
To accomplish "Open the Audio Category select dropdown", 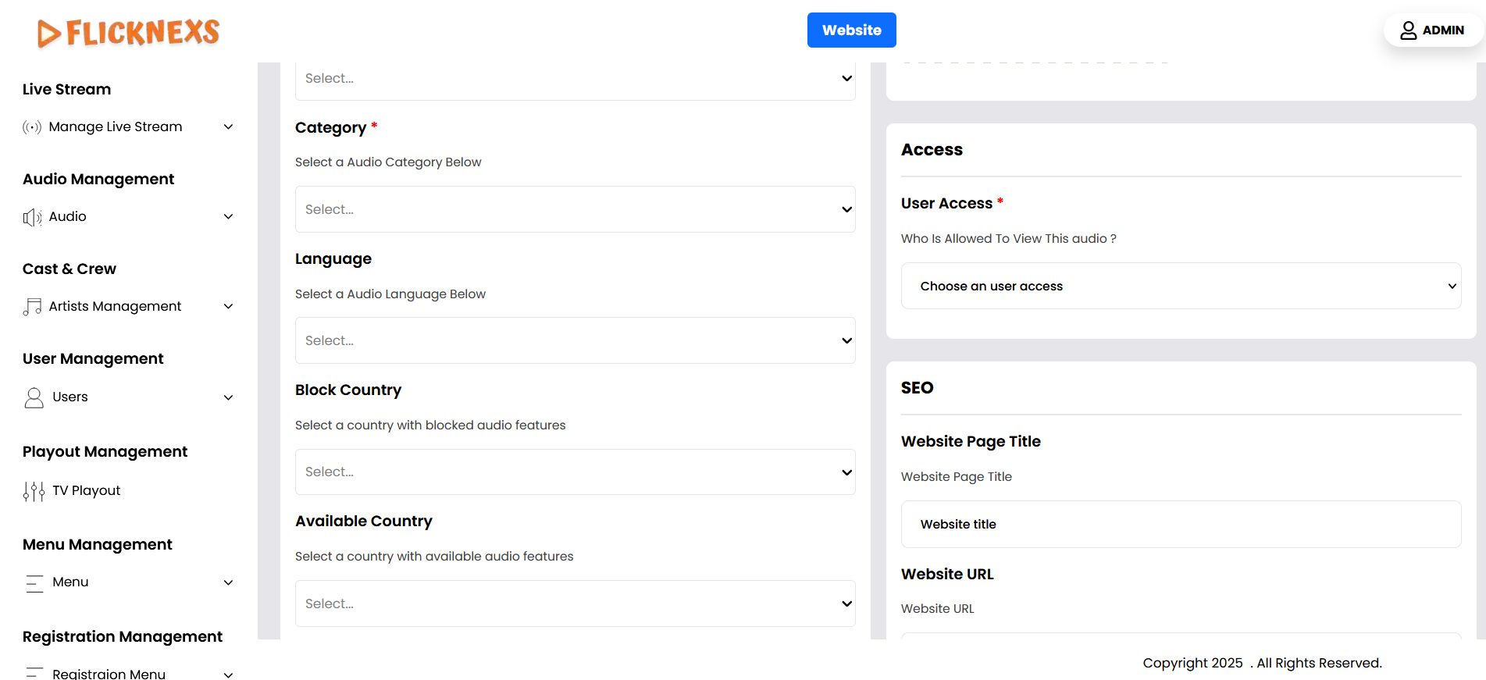I will (575, 209).
